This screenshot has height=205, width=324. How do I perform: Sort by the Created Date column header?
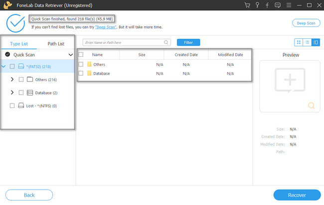[186, 55]
